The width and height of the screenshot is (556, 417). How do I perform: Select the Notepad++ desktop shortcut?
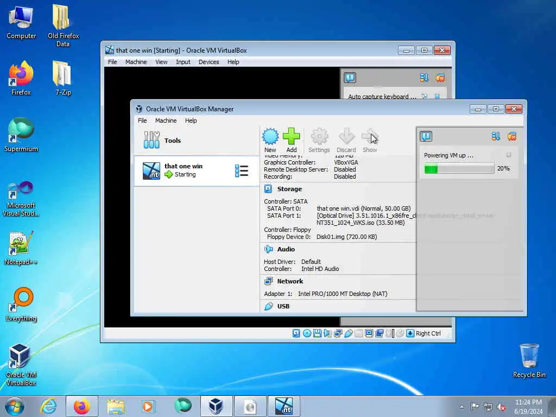point(21,248)
